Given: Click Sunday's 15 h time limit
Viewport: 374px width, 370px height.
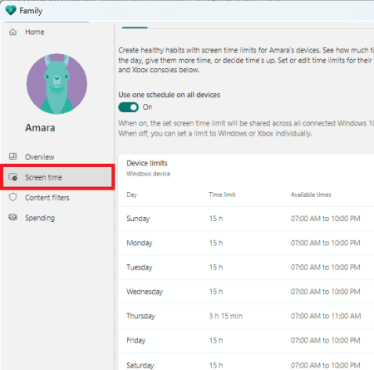Looking at the screenshot, I should pyautogui.click(x=216, y=219).
